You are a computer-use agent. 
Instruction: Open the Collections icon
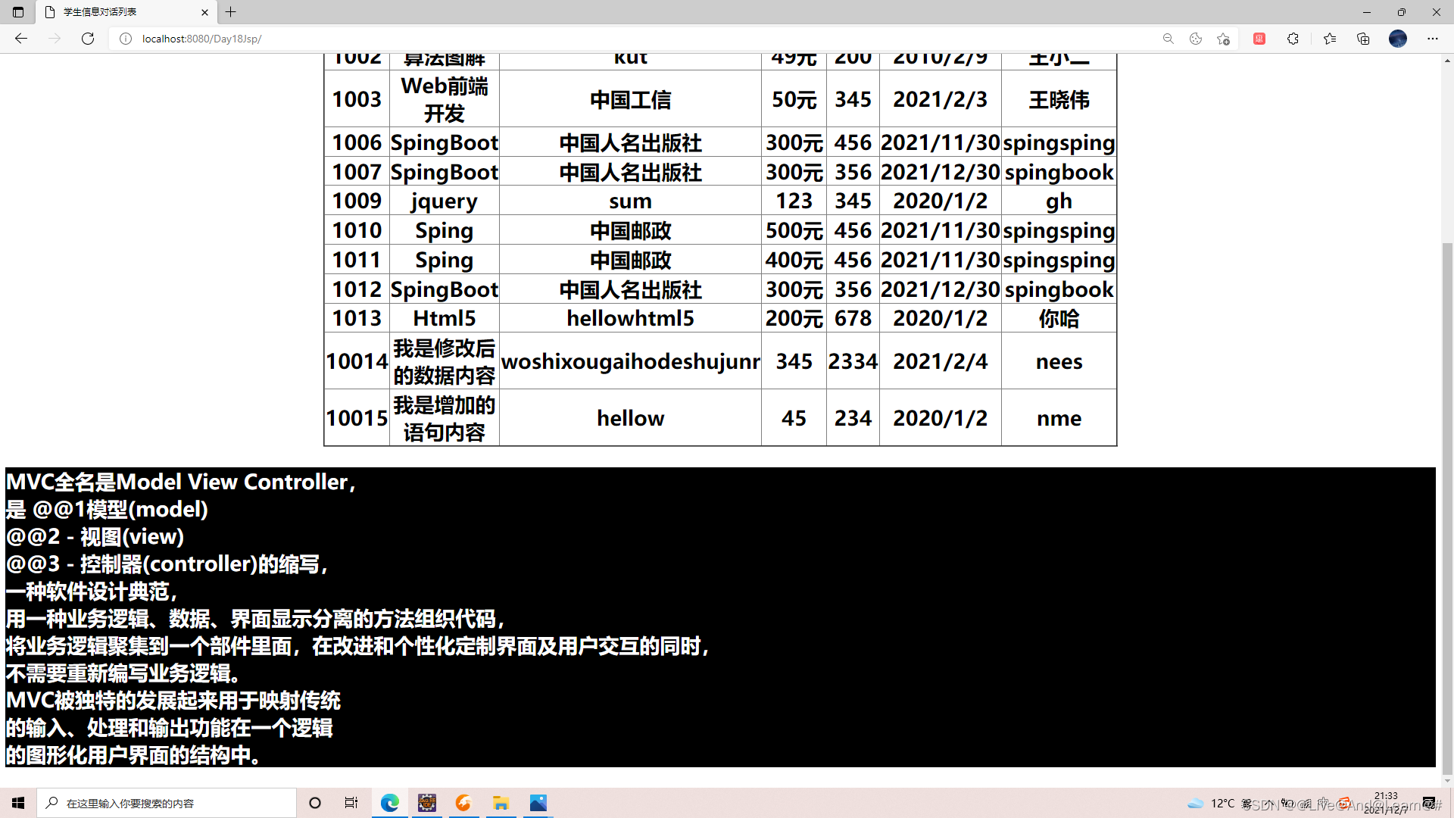[1363, 39]
